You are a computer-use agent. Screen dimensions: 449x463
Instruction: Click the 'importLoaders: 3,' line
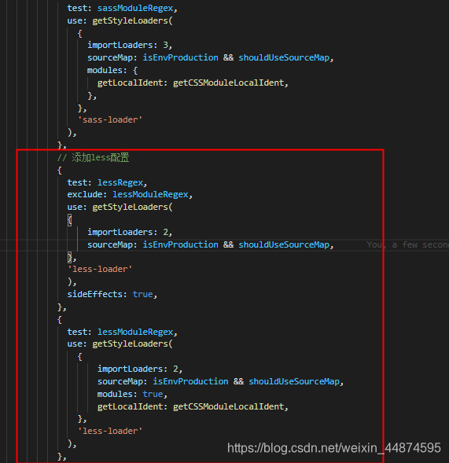(x=130, y=45)
